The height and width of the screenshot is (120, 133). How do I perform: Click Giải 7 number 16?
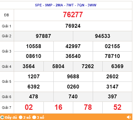58,107
